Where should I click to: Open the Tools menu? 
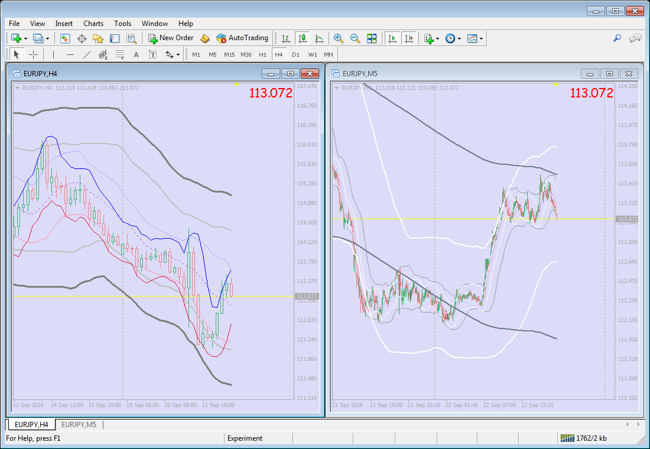[123, 24]
